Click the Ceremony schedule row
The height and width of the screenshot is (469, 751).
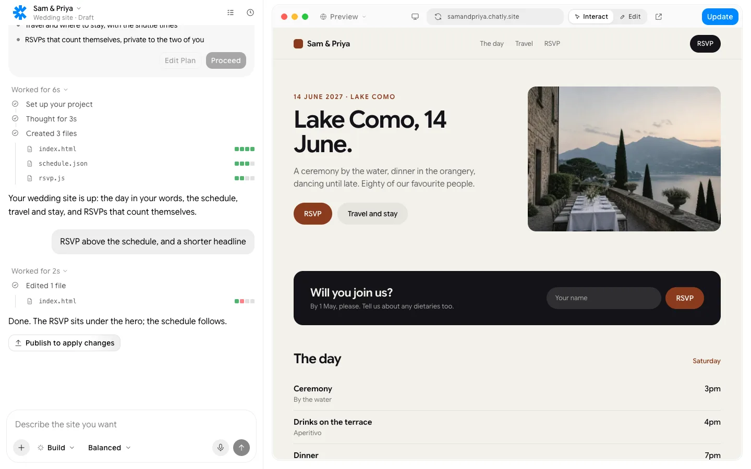tap(507, 393)
